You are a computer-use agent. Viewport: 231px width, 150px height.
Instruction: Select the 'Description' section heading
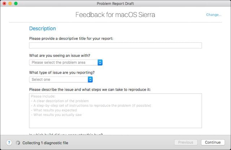[x=42, y=28]
